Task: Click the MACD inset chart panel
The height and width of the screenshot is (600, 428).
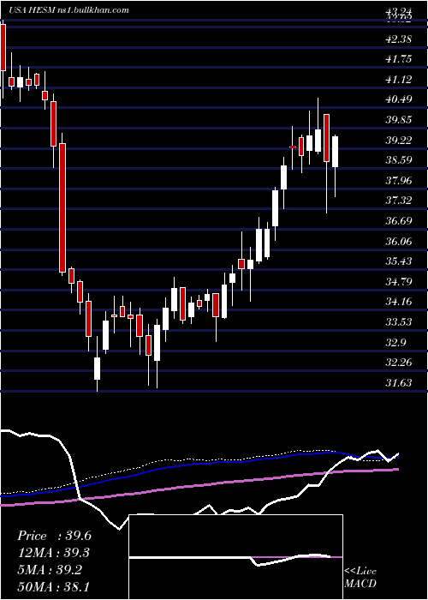Action: (x=235, y=557)
